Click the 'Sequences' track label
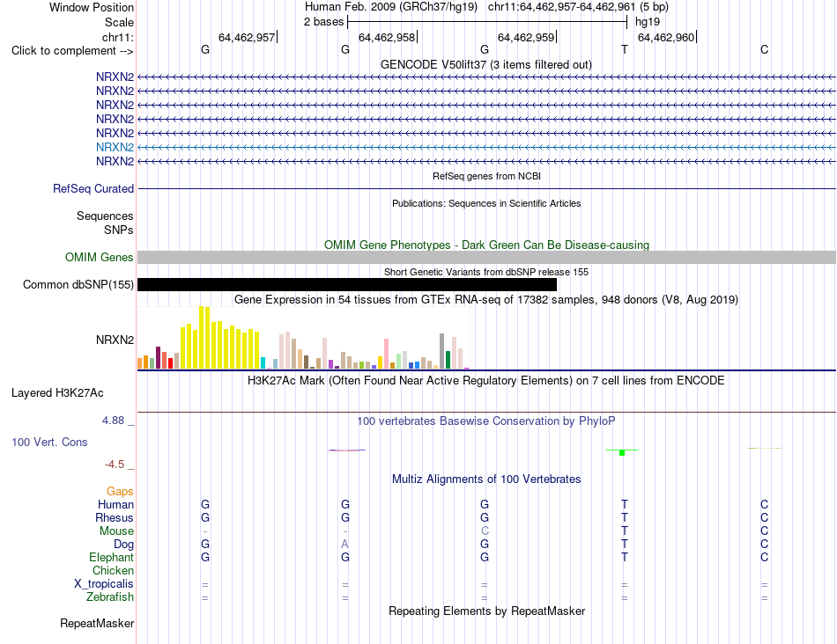 [x=105, y=216]
